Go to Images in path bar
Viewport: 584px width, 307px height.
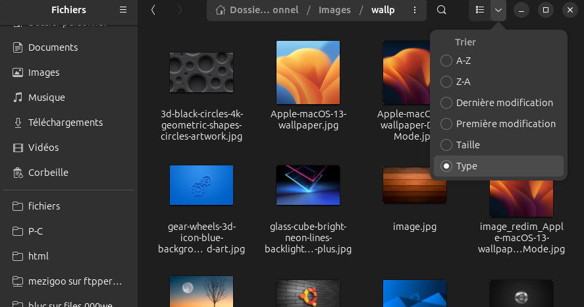point(334,10)
